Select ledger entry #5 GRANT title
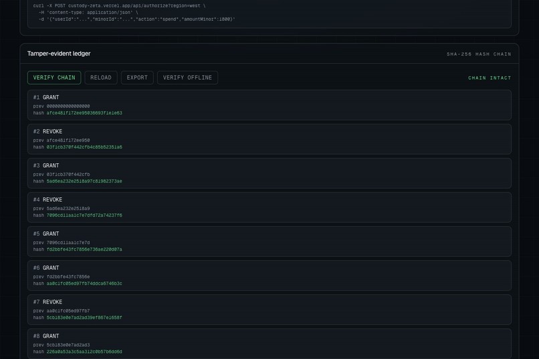Screen dimensions: 539x359 [x=46, y=233]
